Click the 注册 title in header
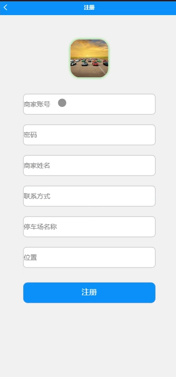 89,8
